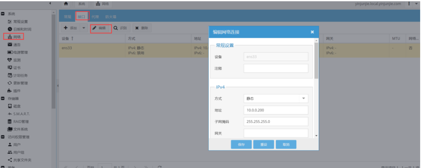Open 通告 notification settings
Image resolution: width=421 pixels, height=168 pixels.
point(14,45)
